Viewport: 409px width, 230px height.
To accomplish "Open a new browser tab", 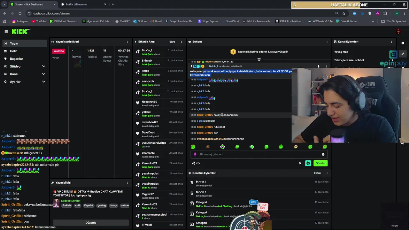I will click(x=113, y=4).
